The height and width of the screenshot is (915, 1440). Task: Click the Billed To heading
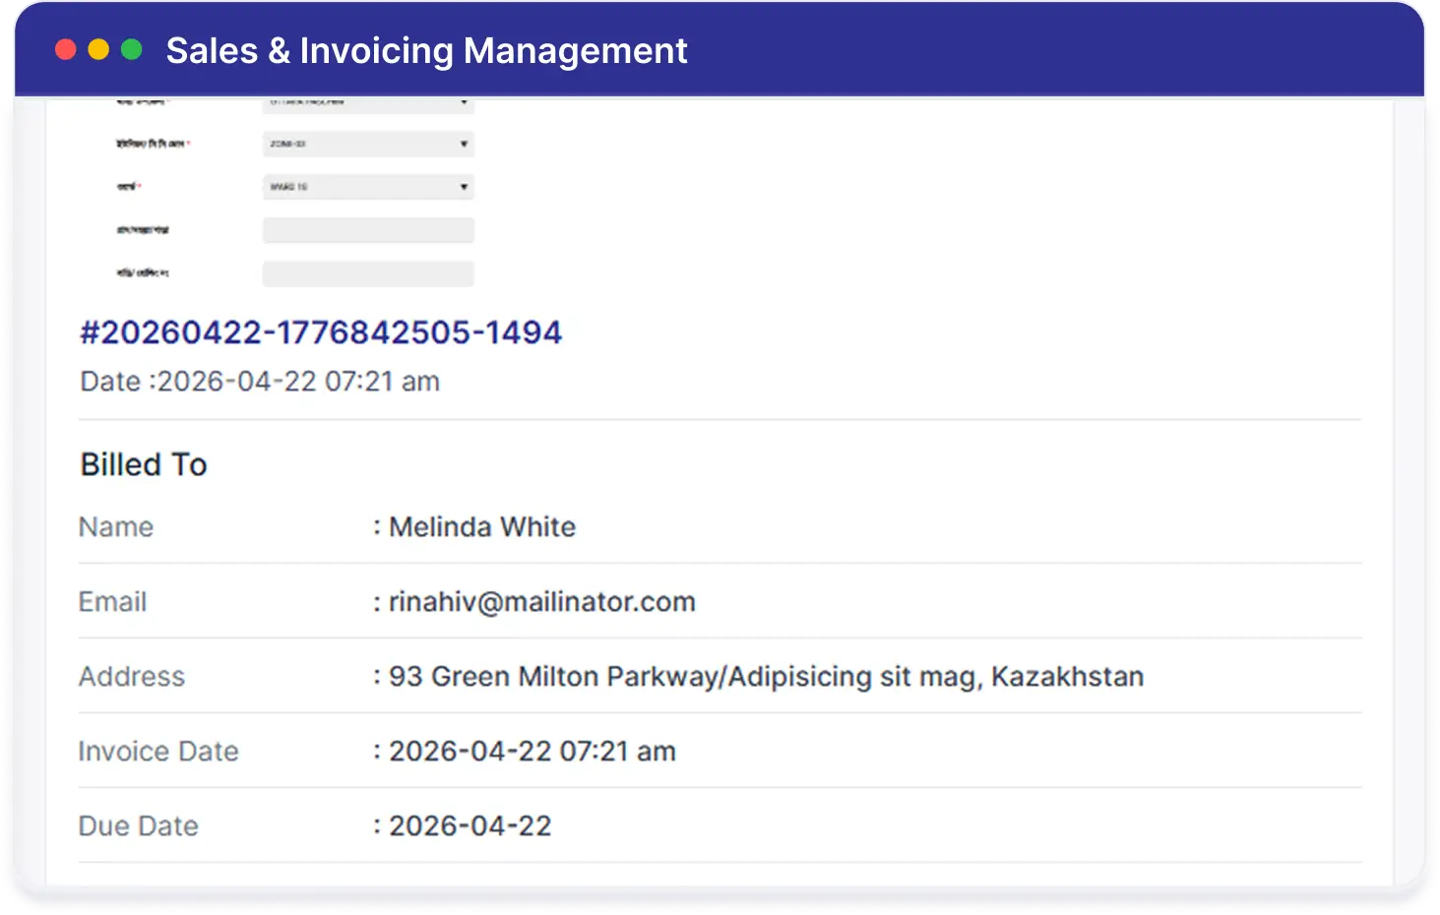(x=144, y=464)
